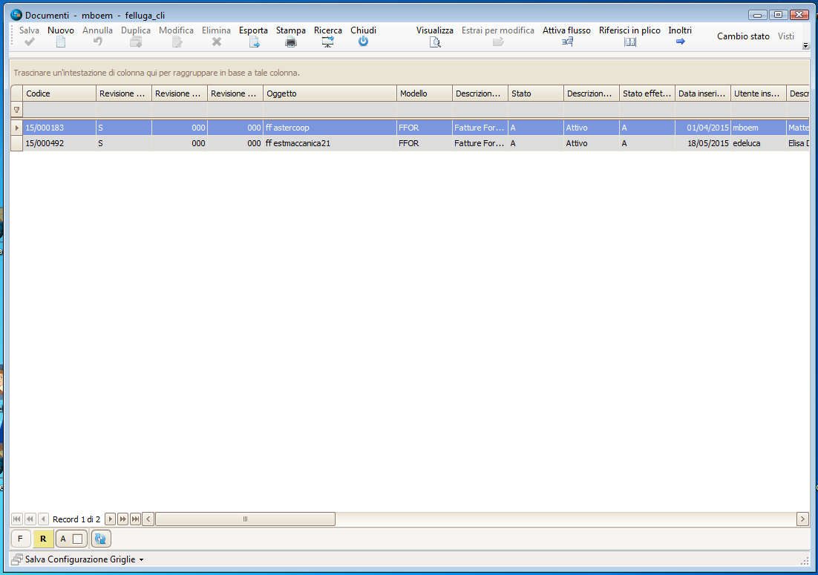818x575 pixels.
Task: Expand Salva Configurazione Griglie dropdown
Action: (x=141, y=559)
